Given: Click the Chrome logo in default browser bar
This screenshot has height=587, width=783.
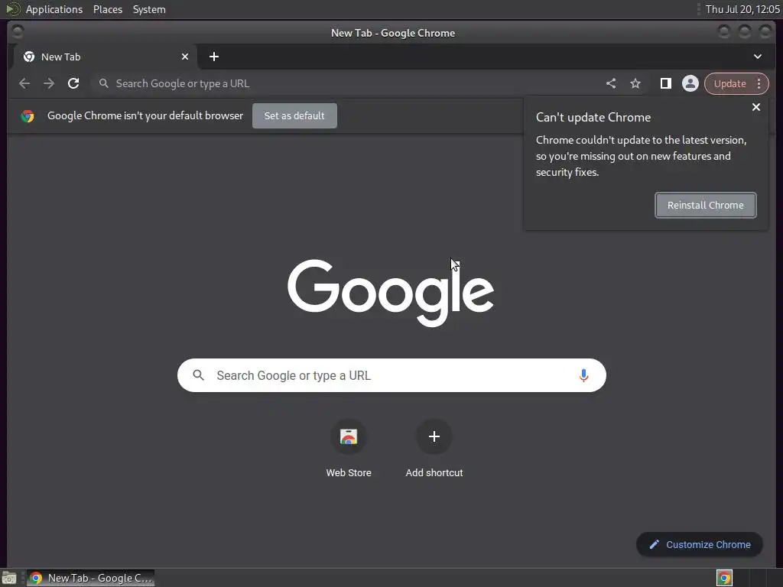Looking at the screenshot, I should [x=28, y=116].
